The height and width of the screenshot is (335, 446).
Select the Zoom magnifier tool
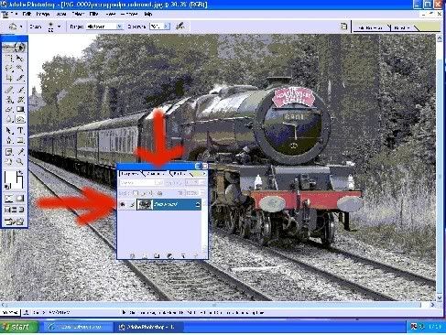point(20,161)
